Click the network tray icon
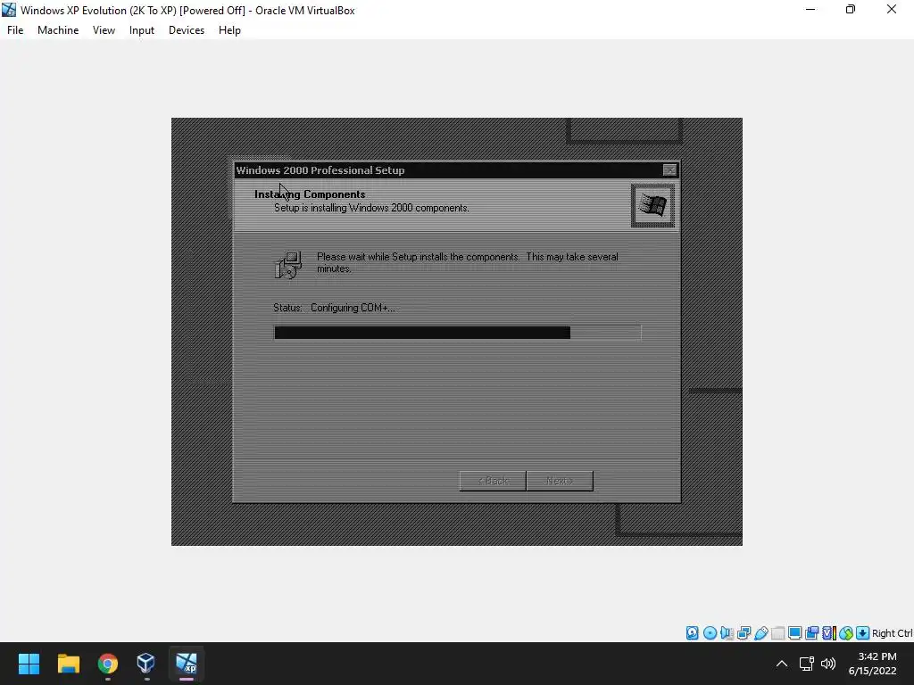 [x=806, y=664]
